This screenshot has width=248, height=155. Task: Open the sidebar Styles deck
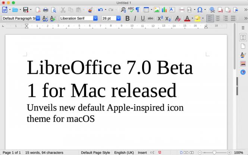(x=243, y=55)
